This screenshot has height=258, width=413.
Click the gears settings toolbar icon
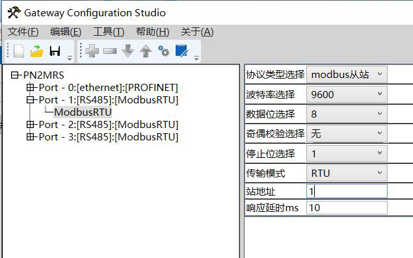163,51
